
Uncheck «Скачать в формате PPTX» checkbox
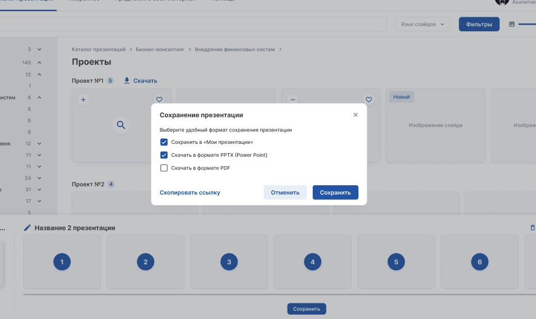click(164, 155)
